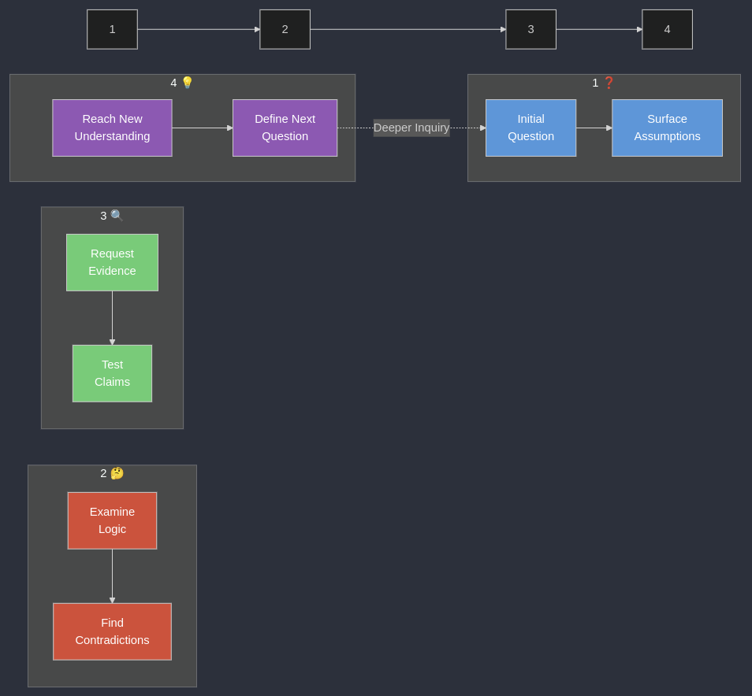The width and height of the screenshot is (752, 696).
Task: Select the Request Evidence node
Action: click(112, 262)
